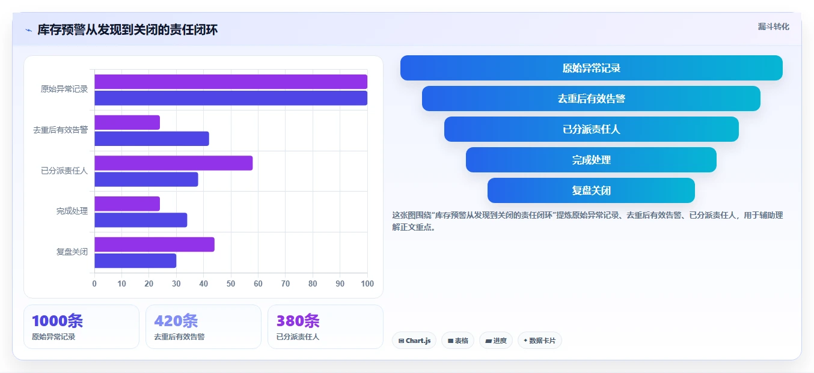Click the y-axis label 原始异常记录

click(64, 89)
